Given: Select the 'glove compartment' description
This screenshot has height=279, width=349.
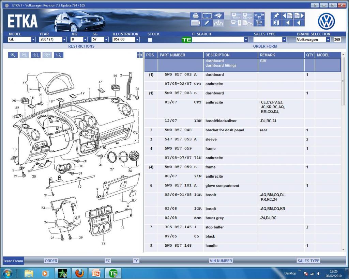Looking at the screenshot, I should pos(222,185).
